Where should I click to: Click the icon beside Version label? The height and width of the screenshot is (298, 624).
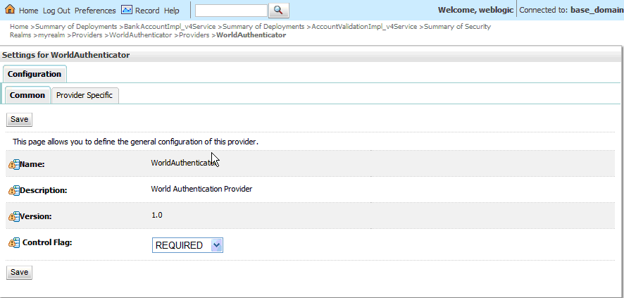[x=14, y=216]
